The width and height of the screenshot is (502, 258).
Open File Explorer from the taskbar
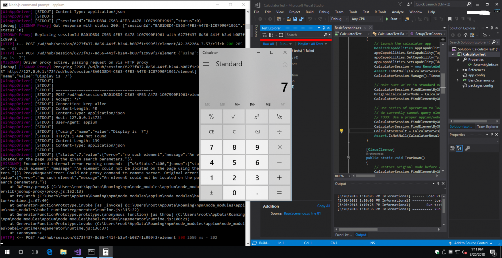coord(63,252)
